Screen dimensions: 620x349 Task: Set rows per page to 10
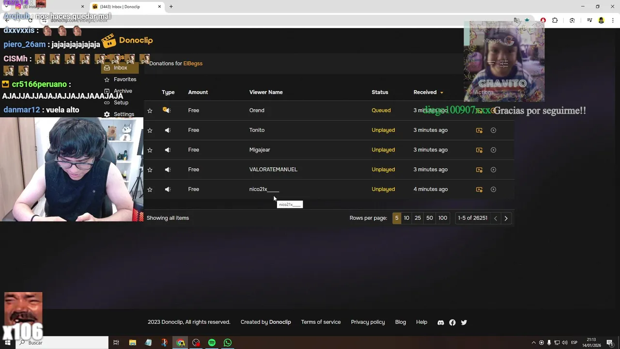pos(406,218)
